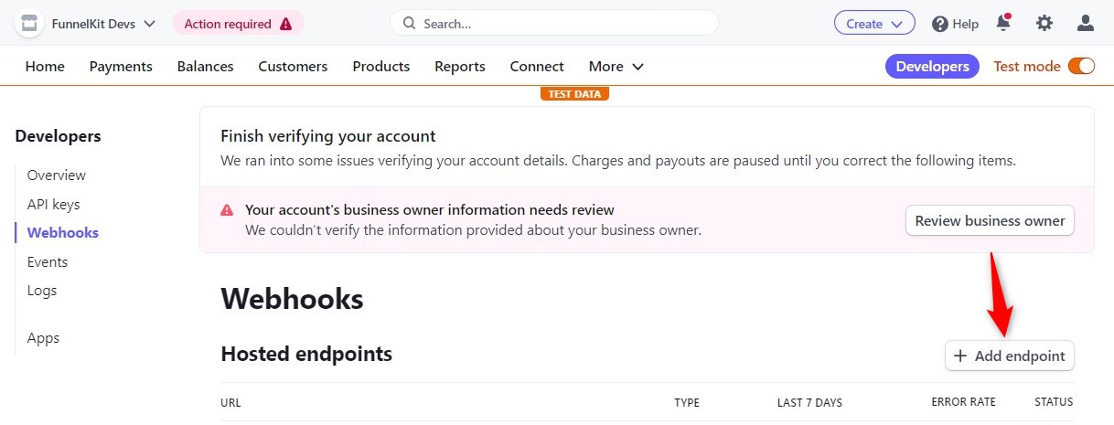Click the Developers pill button
The height and width of the screenshot is (425, 1114).
932,66
